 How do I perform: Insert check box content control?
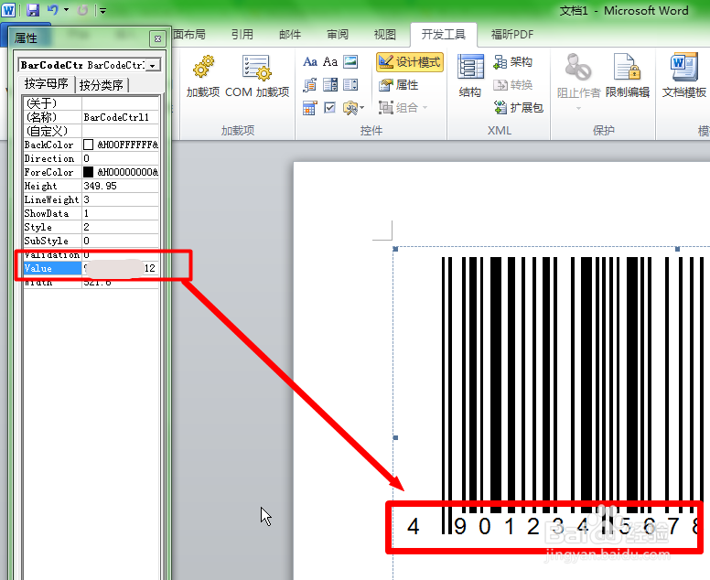click(330, 108)
